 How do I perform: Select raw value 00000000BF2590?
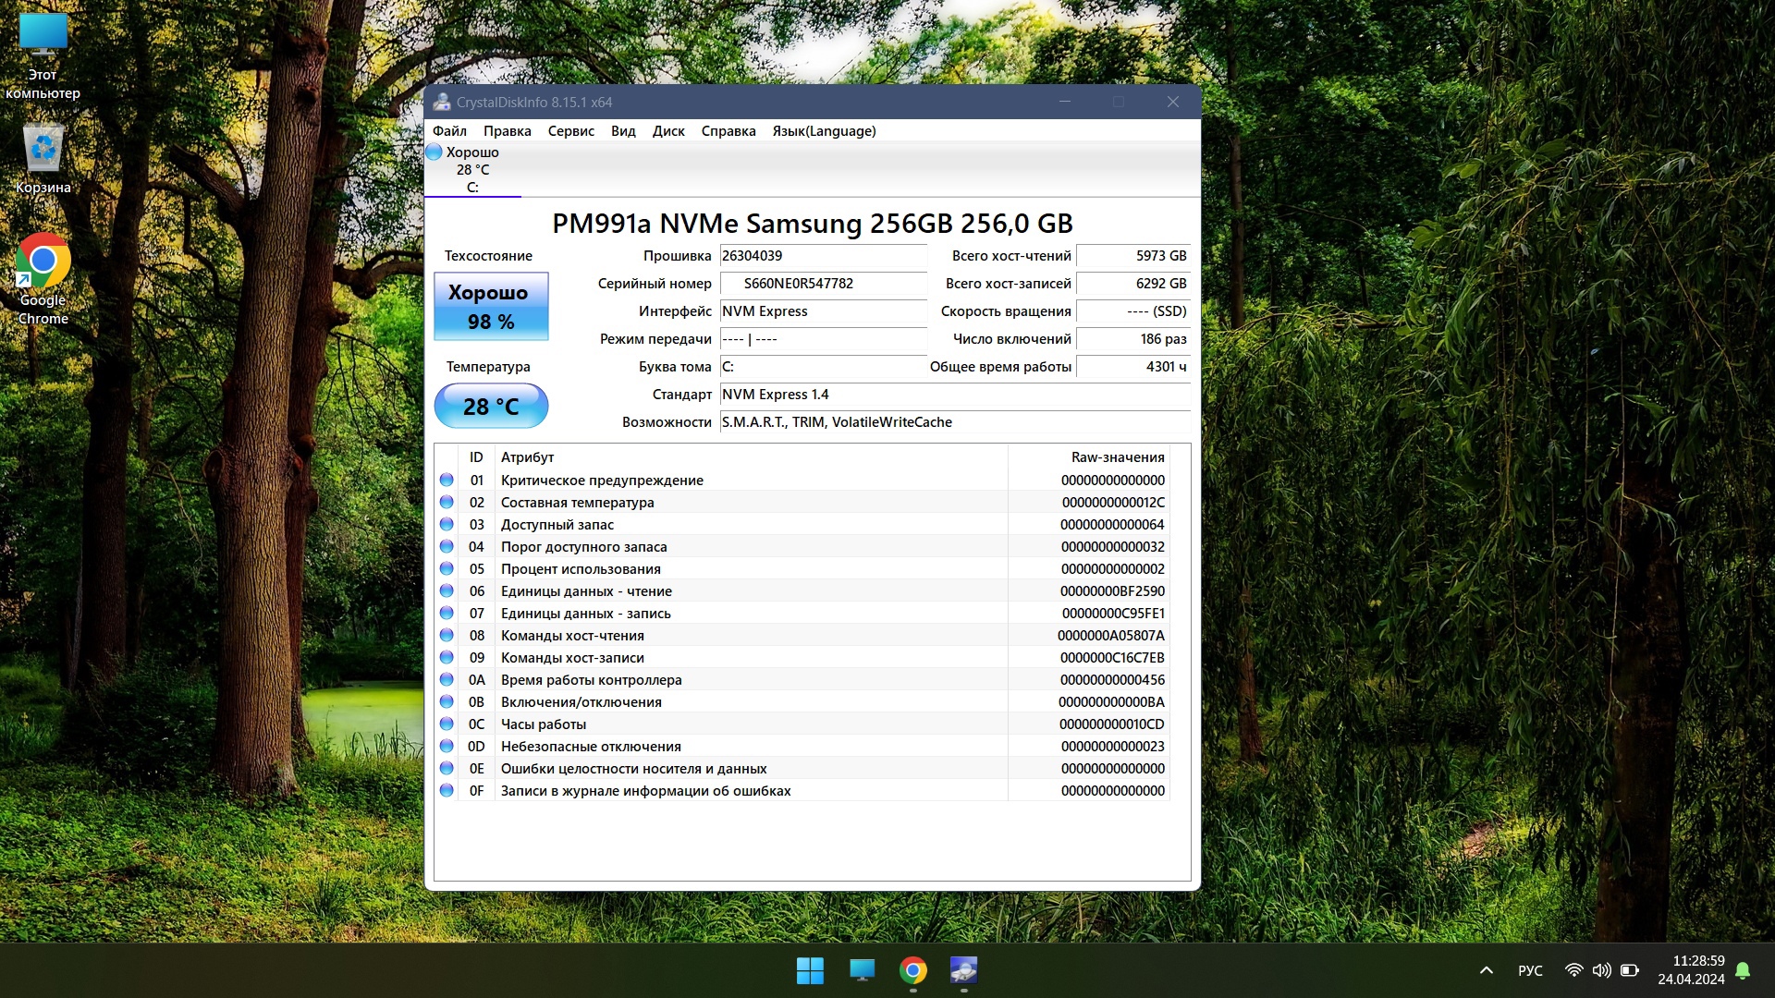click(1112, 591)
